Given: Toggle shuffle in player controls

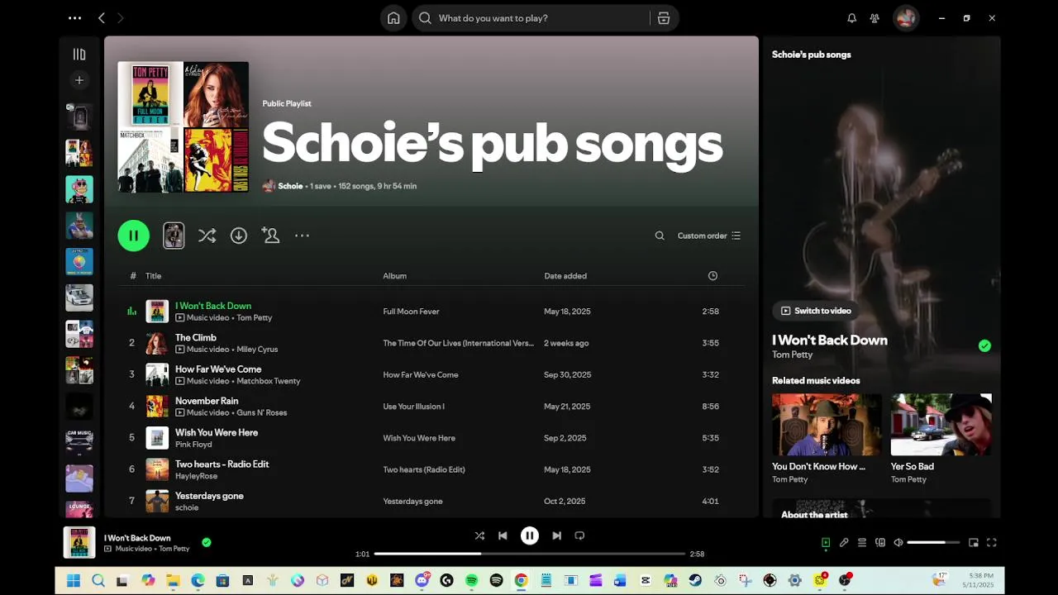Looking at the screenshot, I should pyautogui.click(x=479, y=535).
